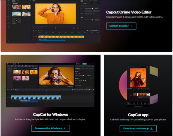Click the Download for Windows button
The image size is (173, 136).
[x=51, y=128]
